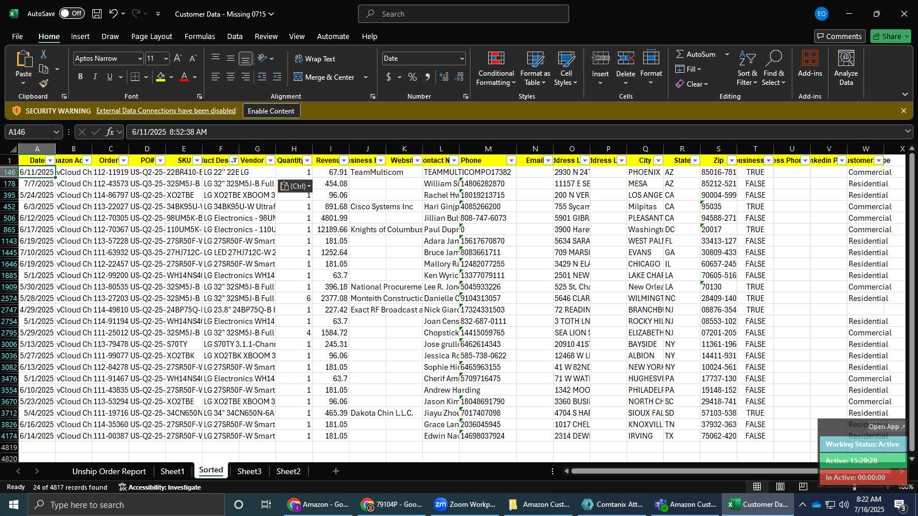918x516 pixels.
Task: Switch to Page Layout view in status bar
Action: (x=780, y=487)
